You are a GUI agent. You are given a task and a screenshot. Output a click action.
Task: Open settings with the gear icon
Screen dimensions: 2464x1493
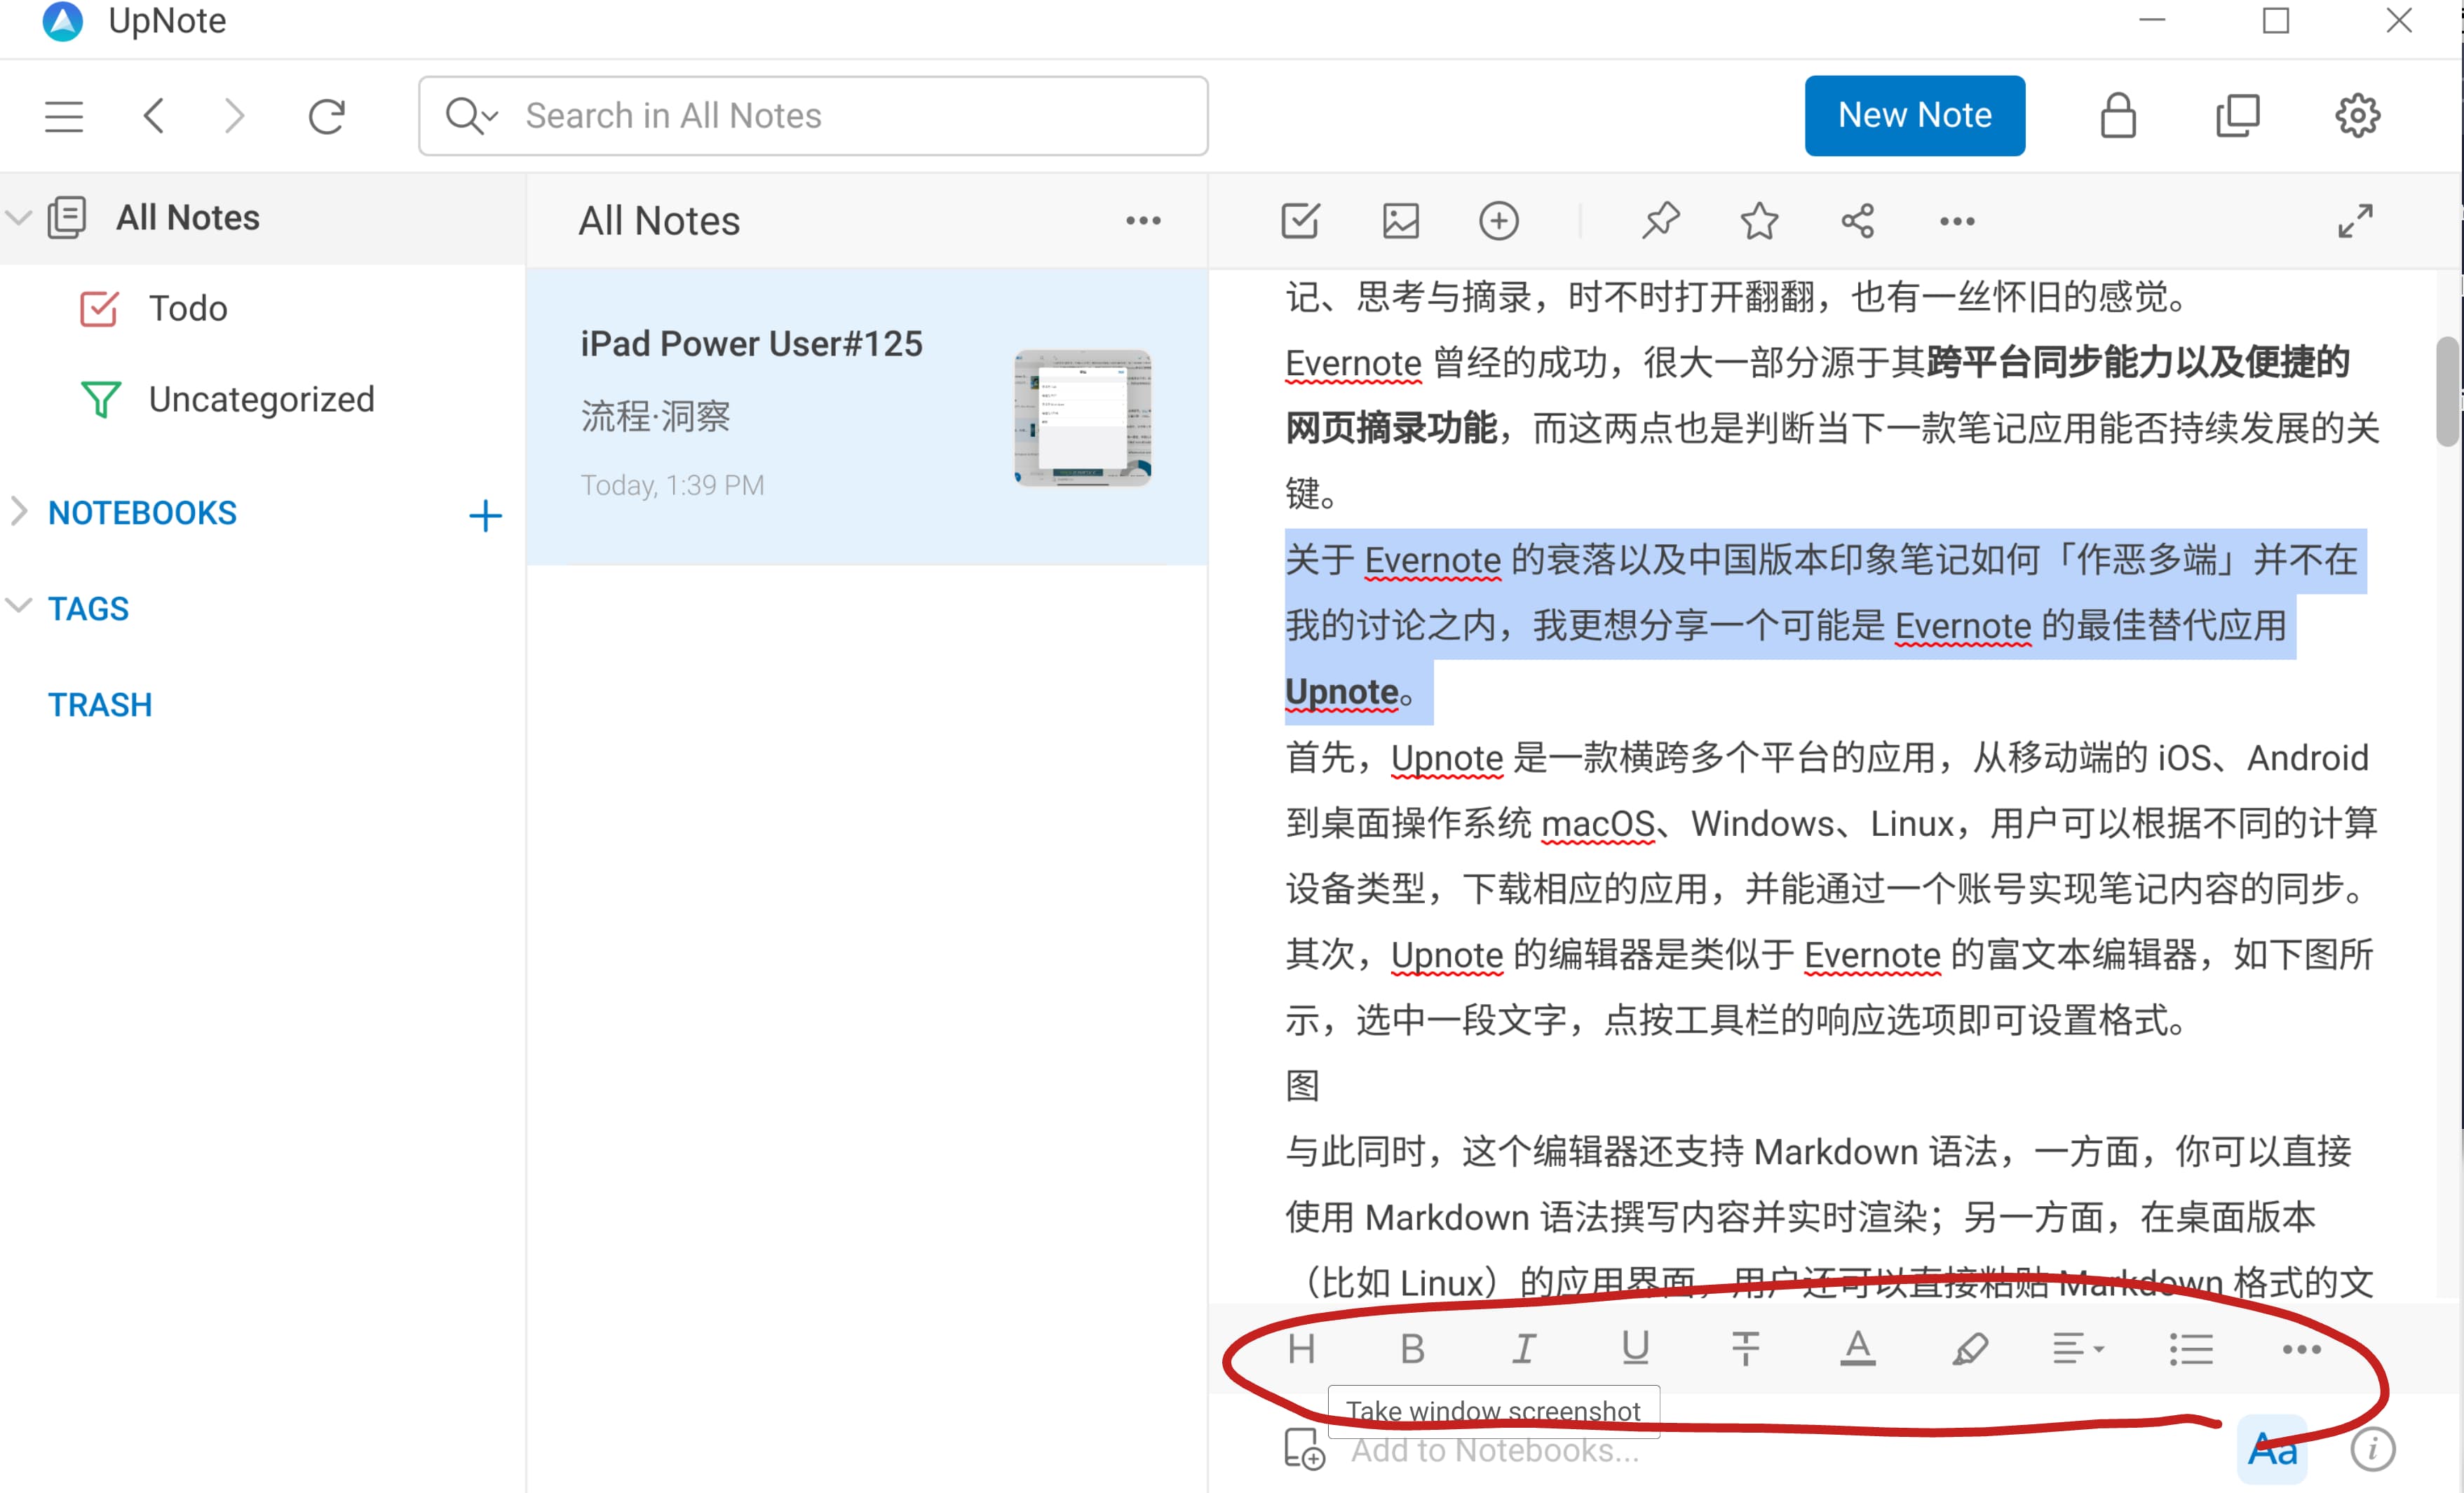2357,116
